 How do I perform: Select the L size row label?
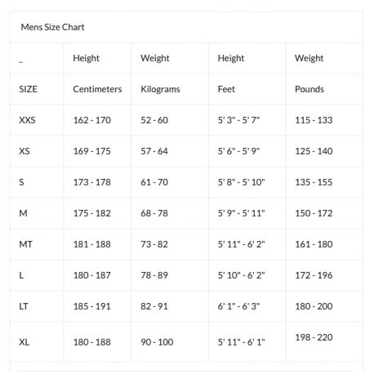(21, 275)
